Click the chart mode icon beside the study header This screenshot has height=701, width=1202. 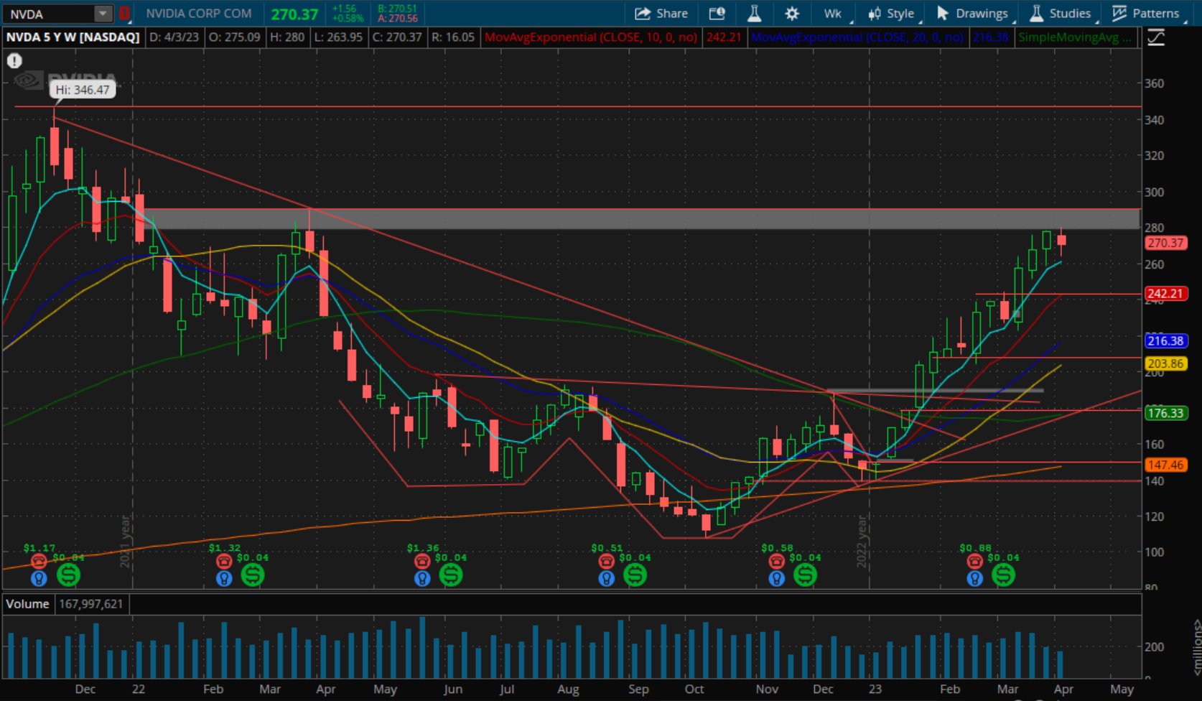pyautogui.click(x=1156, y=37)
